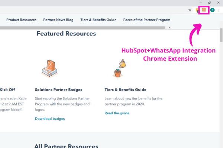Click the All Partner Resources heading
The height and width of the screenshot is (148, 223).
66,146
